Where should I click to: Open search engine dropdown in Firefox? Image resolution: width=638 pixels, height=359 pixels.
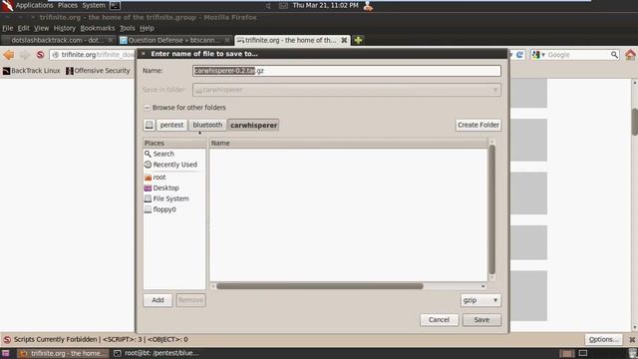click(538, 55)
